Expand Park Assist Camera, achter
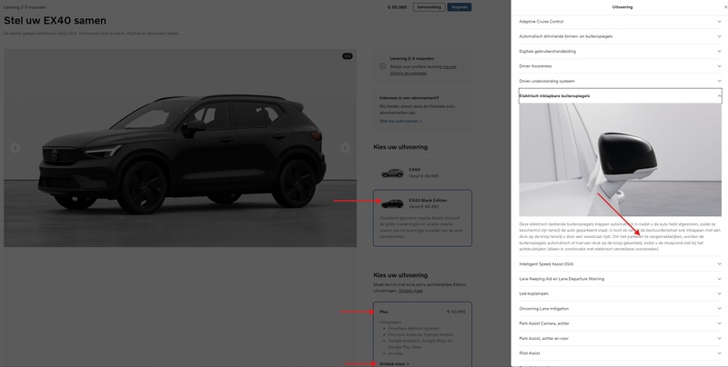 (x=621, y=323)
